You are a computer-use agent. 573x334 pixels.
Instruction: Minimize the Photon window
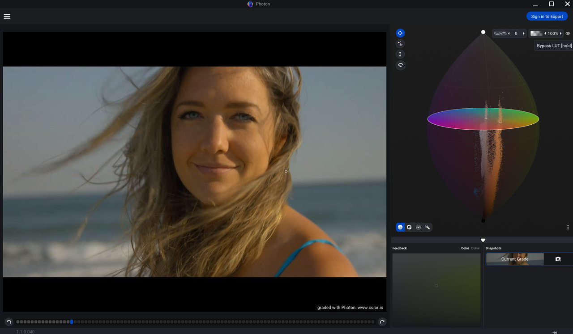(x=535, y=4)
